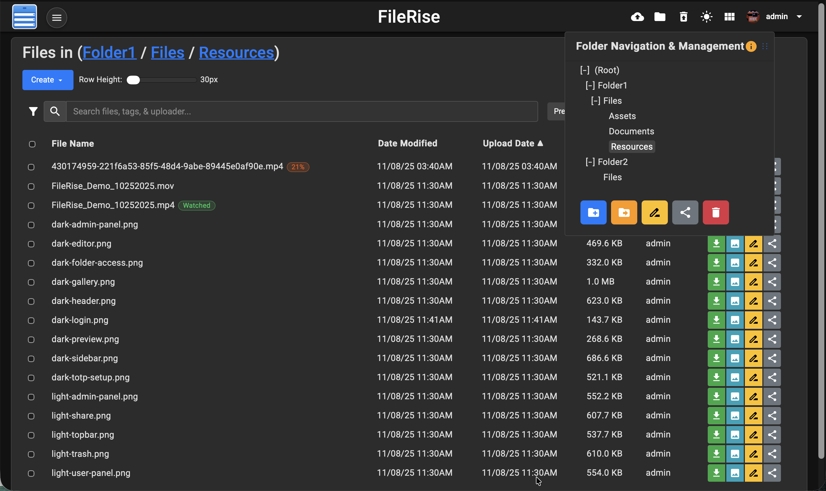Open the Folder1 breadcrumb link

click(x=109, y=53)
